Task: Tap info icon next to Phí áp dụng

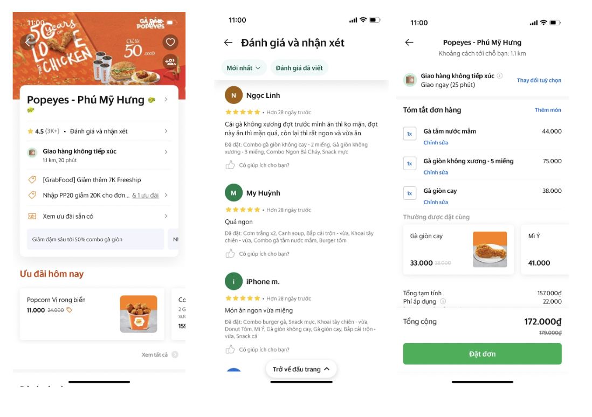Action: (x=443, y=301)
